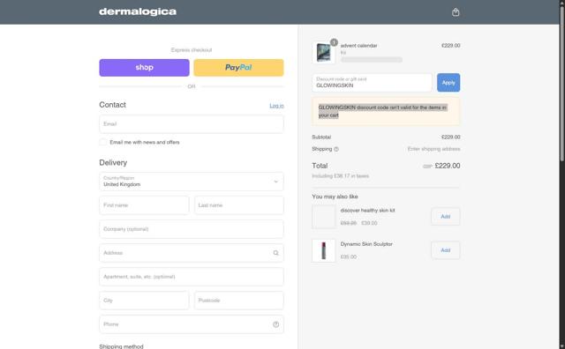
Task: Tick Email me with news and offers
Action: (x=103, y=142)
